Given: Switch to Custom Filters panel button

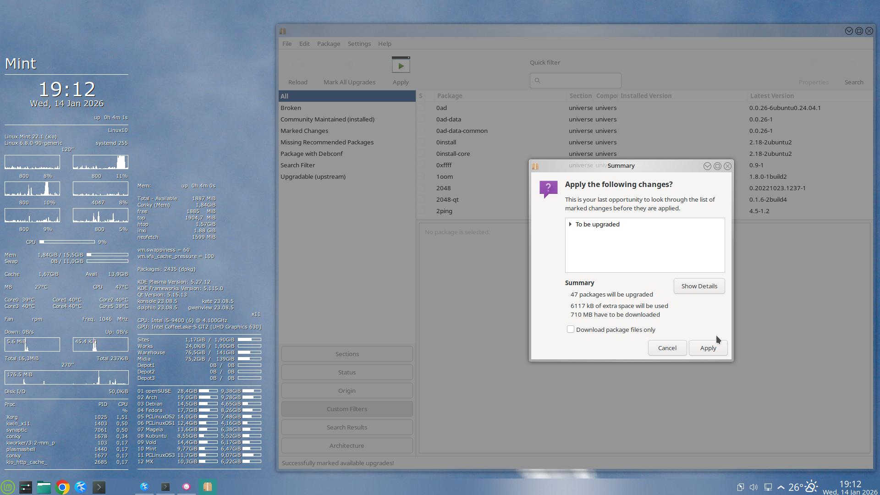Looking at the screenshot, I should tap(347, 409).
